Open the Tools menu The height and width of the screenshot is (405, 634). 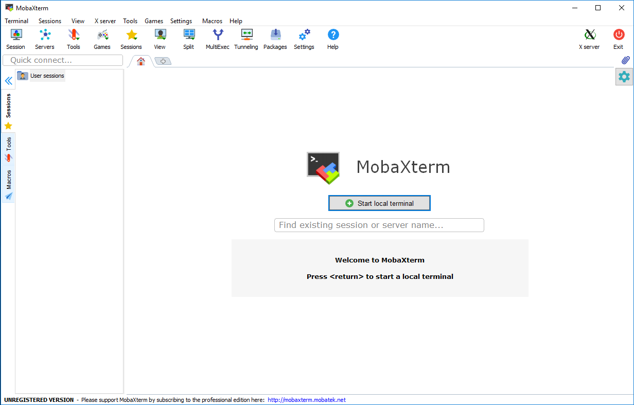130,21
